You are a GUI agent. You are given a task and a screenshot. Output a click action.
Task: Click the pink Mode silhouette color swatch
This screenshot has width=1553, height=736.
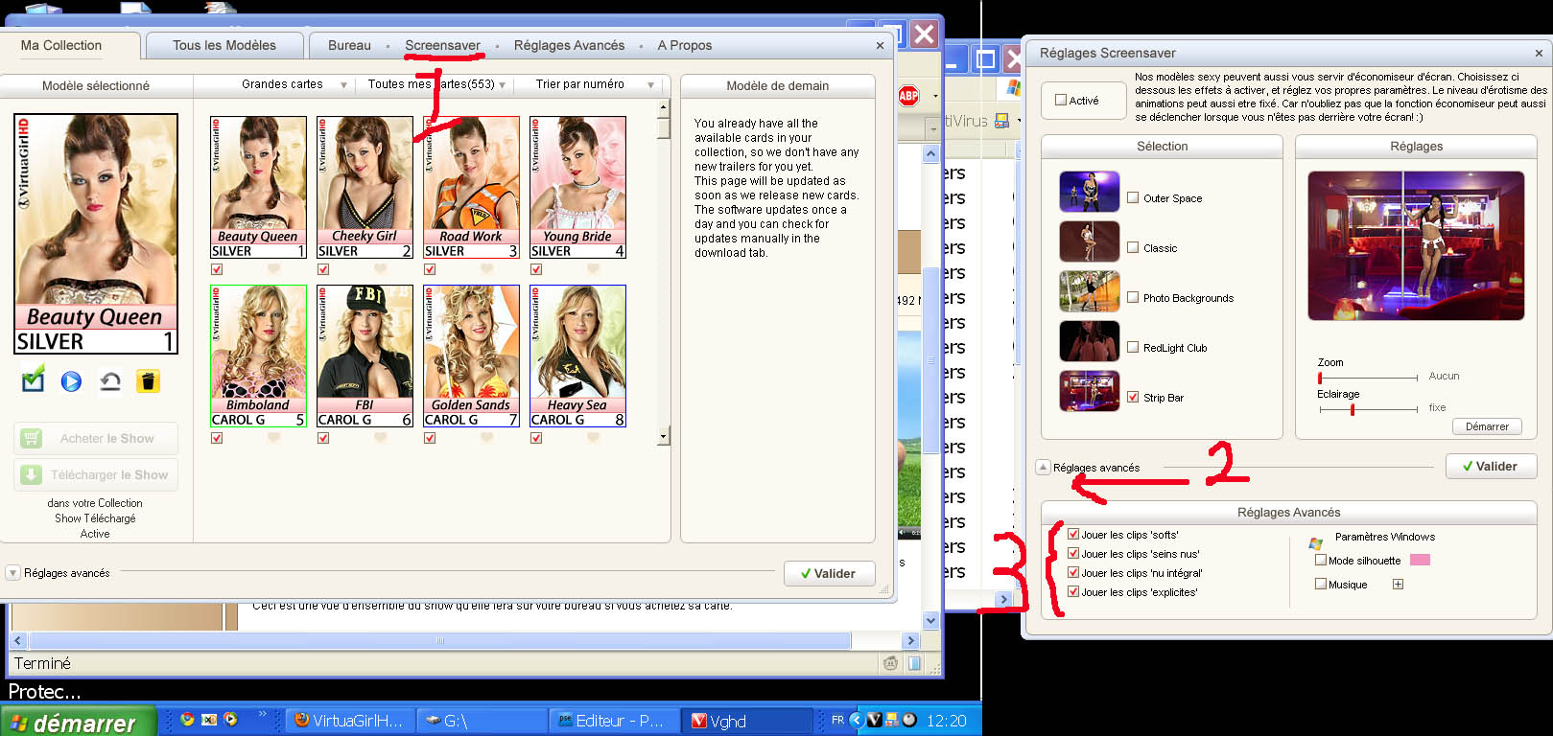click(x=1420, y=560)
